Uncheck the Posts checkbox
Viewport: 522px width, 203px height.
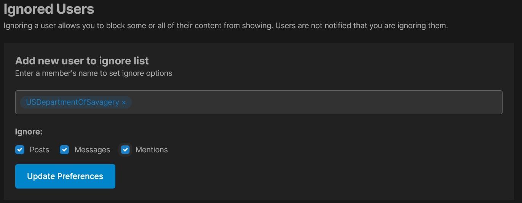20,150
